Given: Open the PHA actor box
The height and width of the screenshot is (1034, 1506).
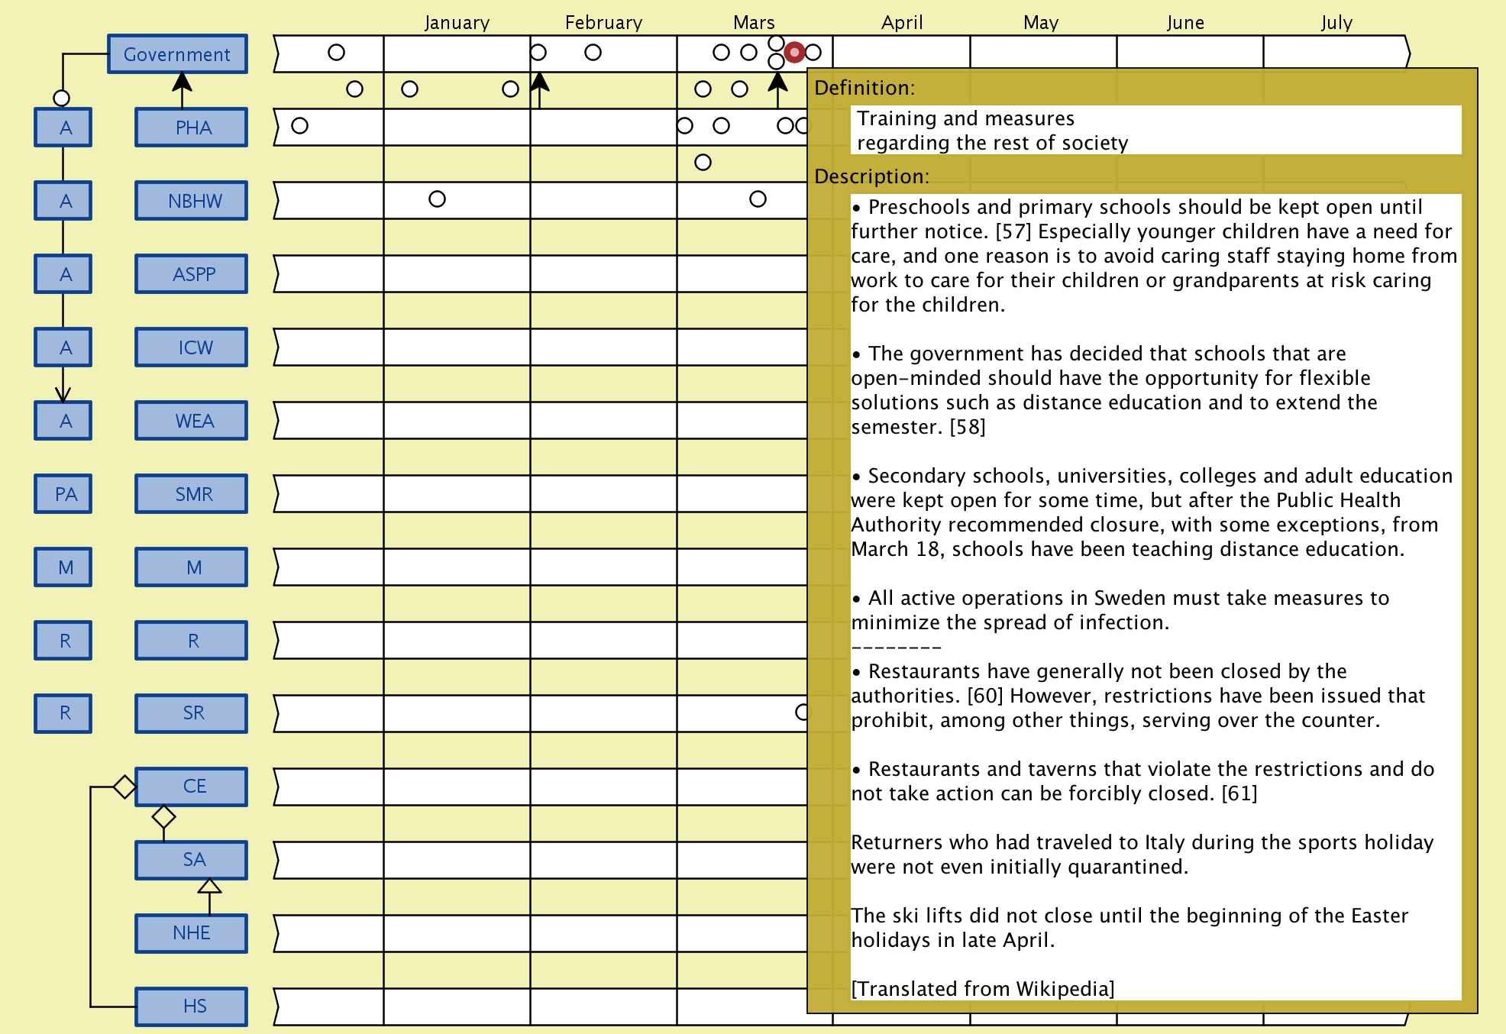Looking at the screenshot, I should coord(192,128).
